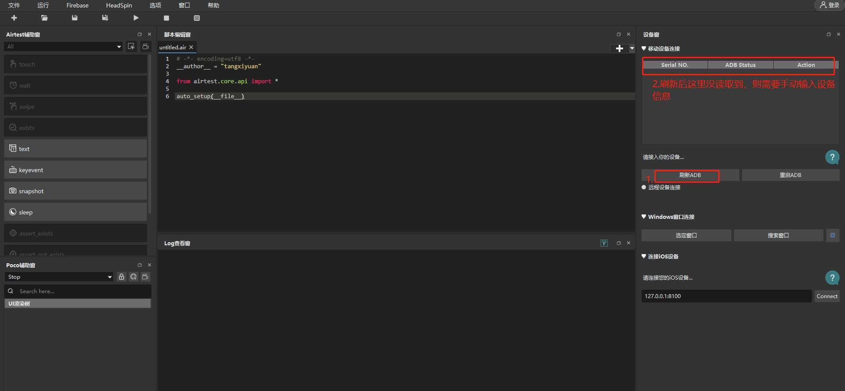Image resolution: width=845 pixels, height=391 pixels.
Task: Select the touch command
Action: click(76, 64)
